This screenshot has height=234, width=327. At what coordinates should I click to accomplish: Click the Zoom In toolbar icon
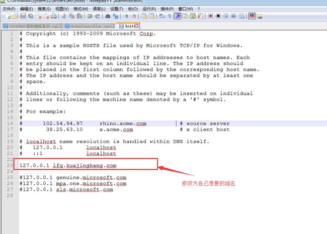126,16
